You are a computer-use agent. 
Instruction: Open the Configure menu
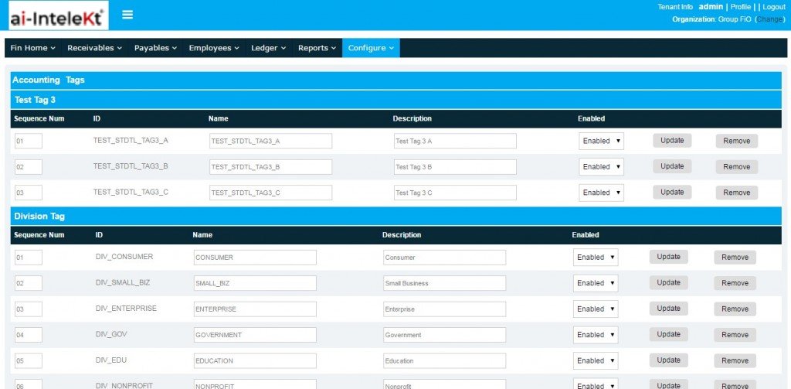(x=371, y=48)
